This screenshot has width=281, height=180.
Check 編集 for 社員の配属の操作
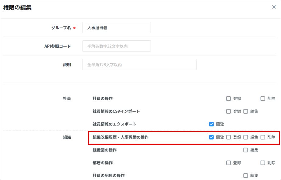(246, 175)
